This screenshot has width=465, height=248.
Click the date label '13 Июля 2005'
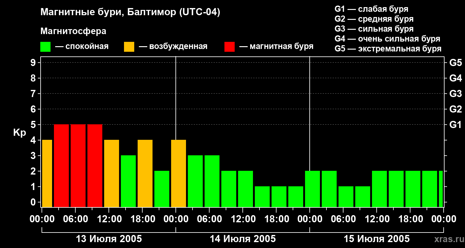click(x=109, y=239)
